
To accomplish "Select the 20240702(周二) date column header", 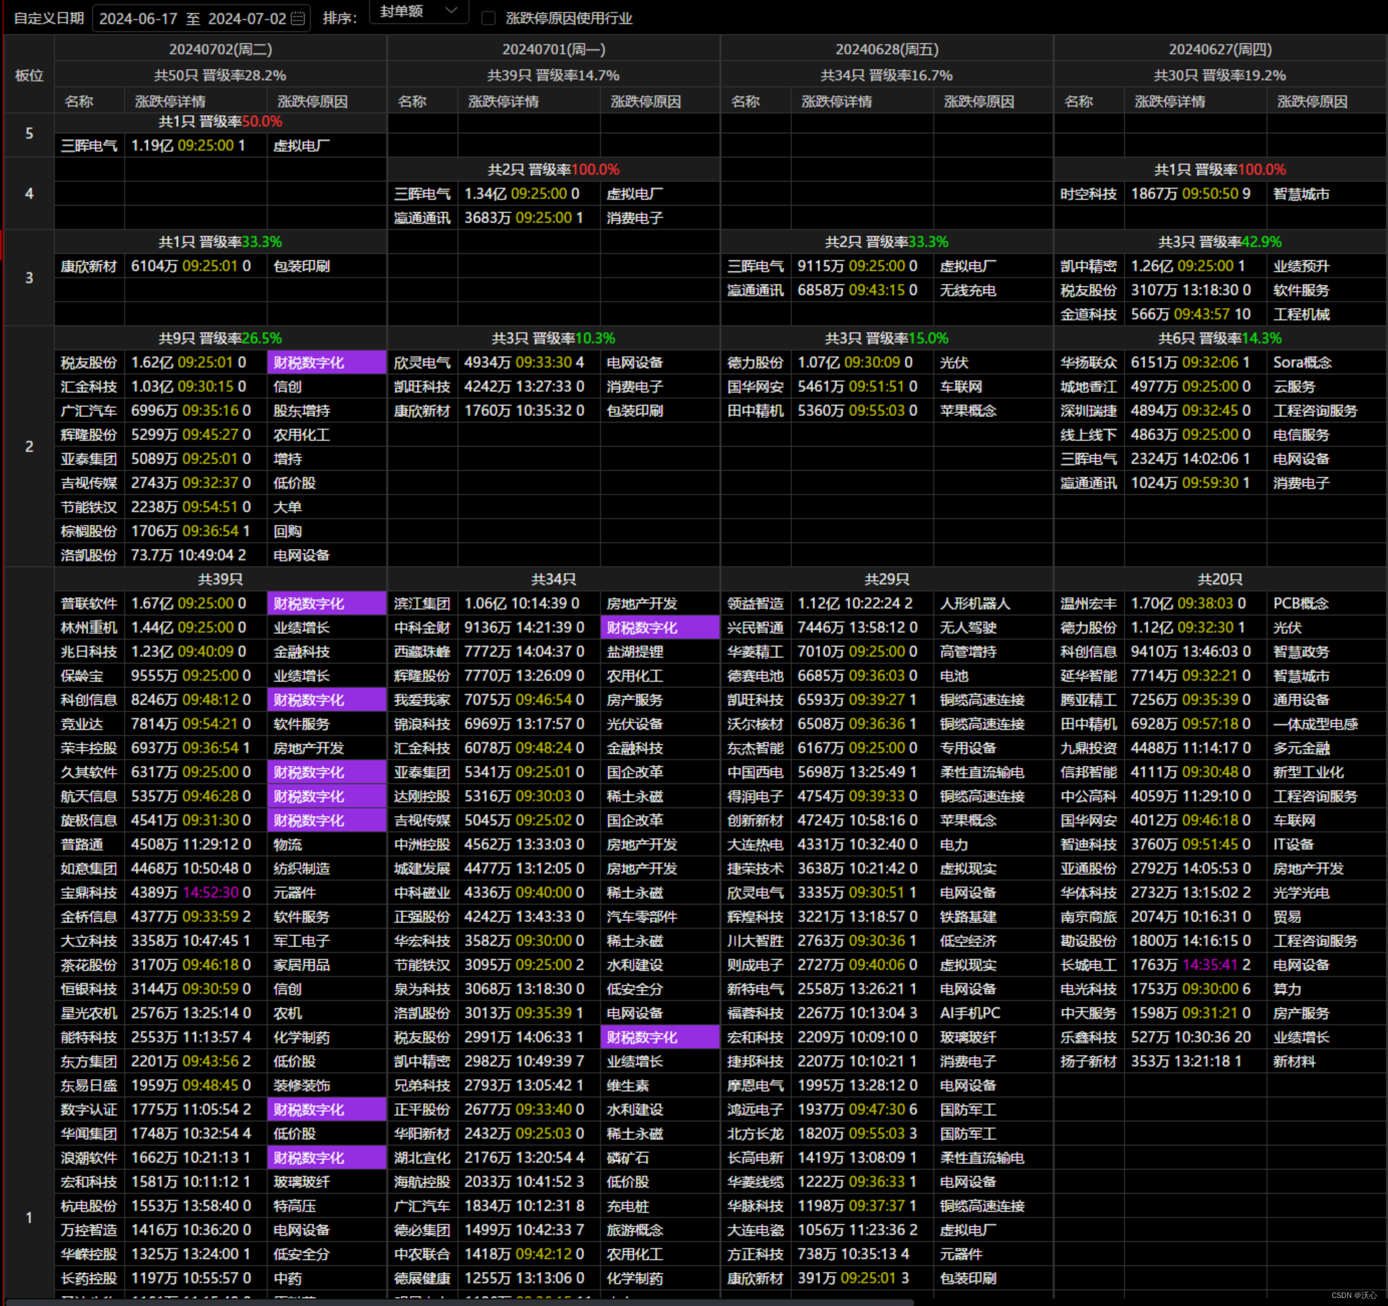I will pos(221,50).
